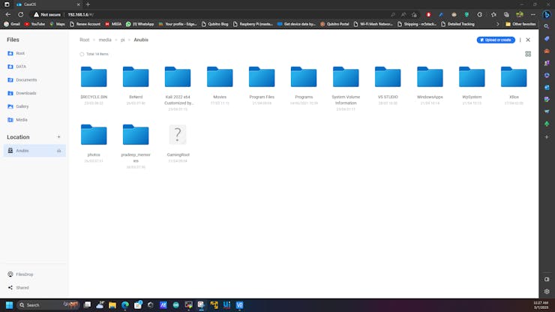Screen dimensions: 555x312
Task: Eject the Anubis drive
Action: [x=58, y=151]
